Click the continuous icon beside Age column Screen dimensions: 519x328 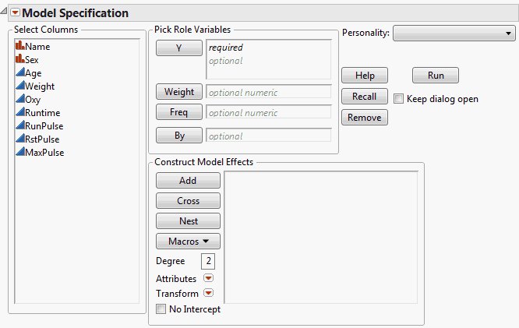coord(19,72)
